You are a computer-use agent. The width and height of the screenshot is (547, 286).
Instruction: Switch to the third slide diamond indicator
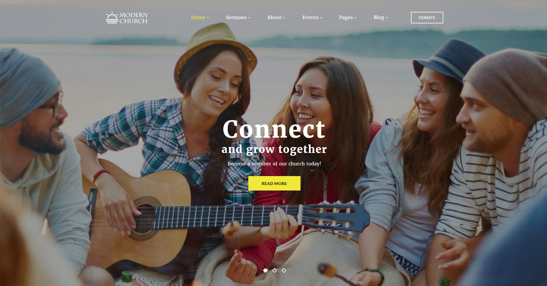[284, 270]
